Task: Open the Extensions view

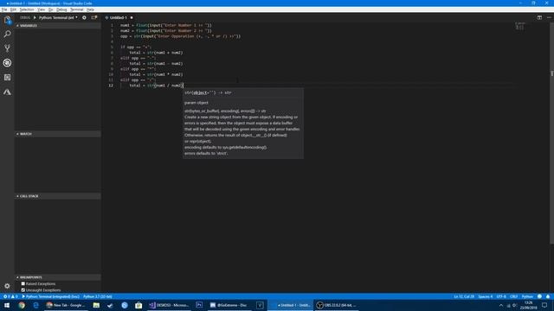Action: point(7,77)
